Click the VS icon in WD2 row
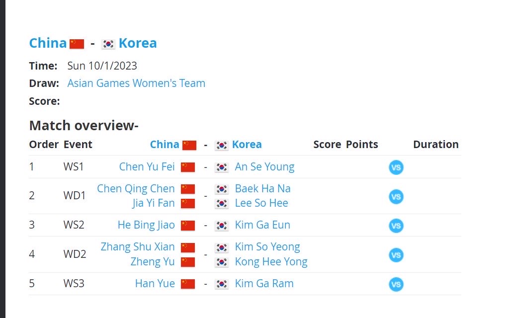Image resolution: width=512 pixels, height=318 pixels. coord(396,255)
